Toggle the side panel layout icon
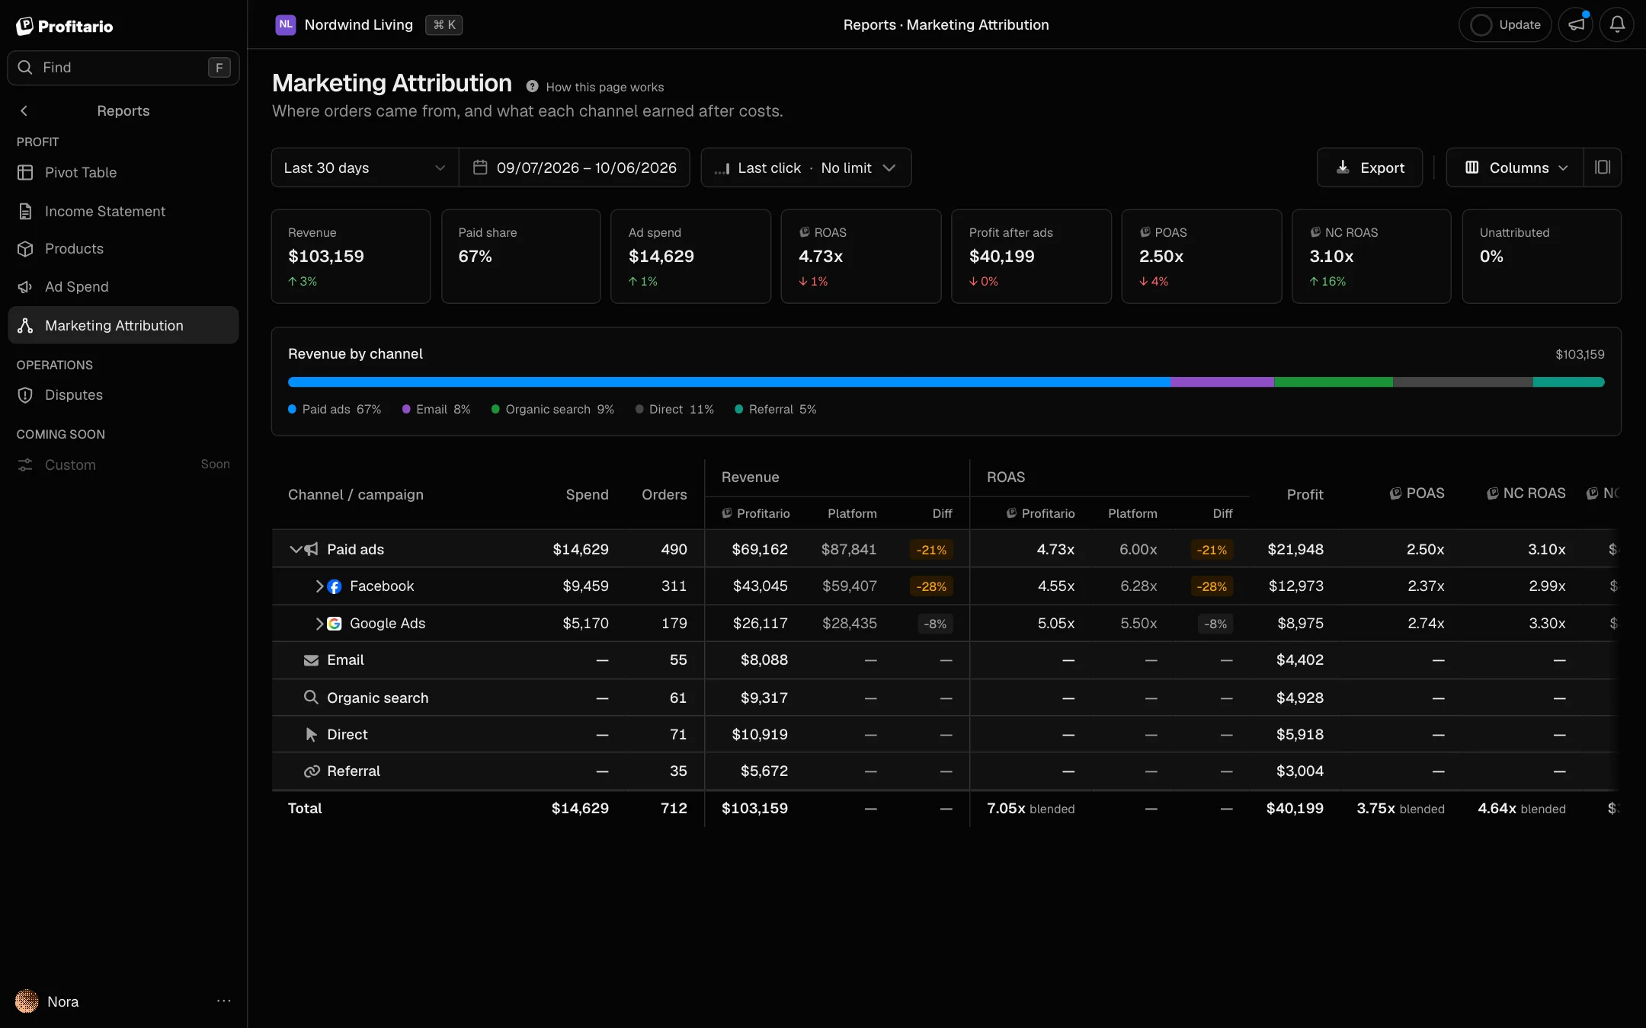Viewport: 1646px width, 1028px height. (x=1603, y=167)
